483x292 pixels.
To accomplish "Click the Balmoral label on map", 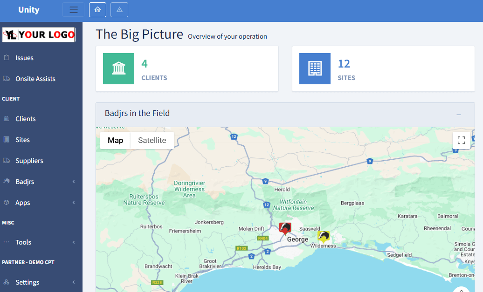I will pyautogui.click(x=448, y=216).
